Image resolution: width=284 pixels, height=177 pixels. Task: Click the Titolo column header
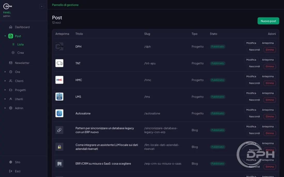click(79, 34)
